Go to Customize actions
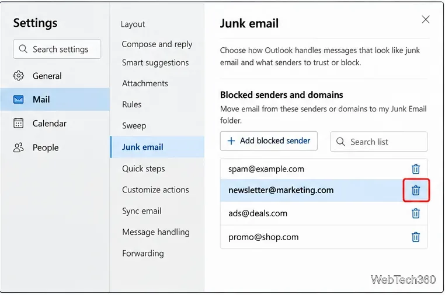Viewport: 445px width, 295px height. pos(155,189)
